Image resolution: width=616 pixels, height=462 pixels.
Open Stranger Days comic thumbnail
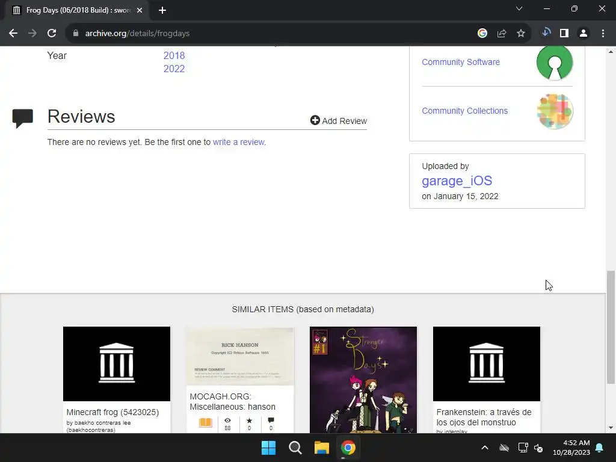(x=363, y=380)
